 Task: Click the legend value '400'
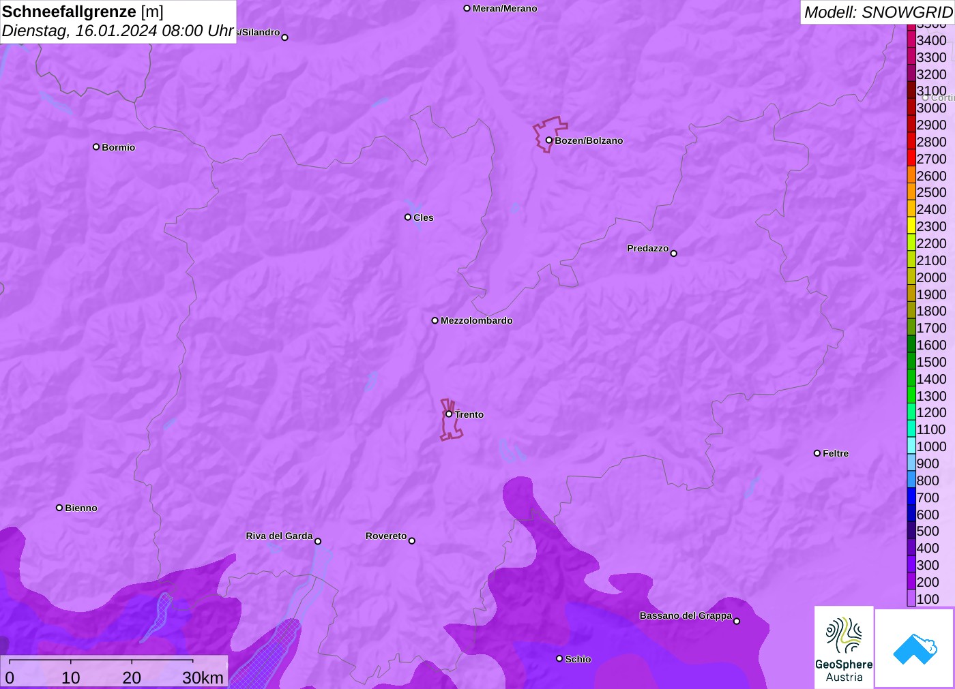(x=928, y=548)
